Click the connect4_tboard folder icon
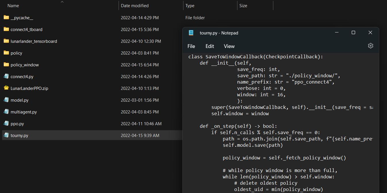 [6, 29]
